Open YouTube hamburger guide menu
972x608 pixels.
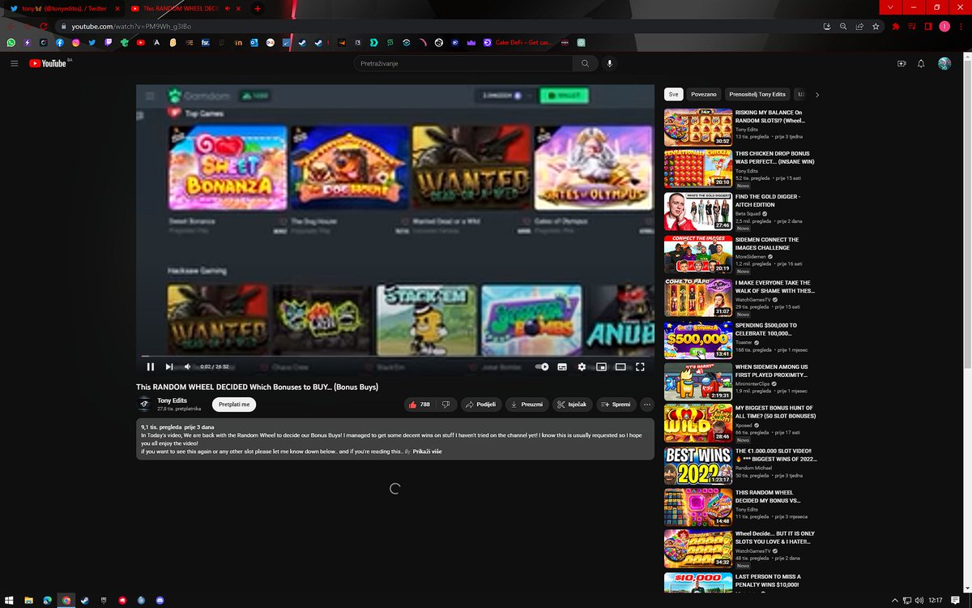[x=15, y=63]
